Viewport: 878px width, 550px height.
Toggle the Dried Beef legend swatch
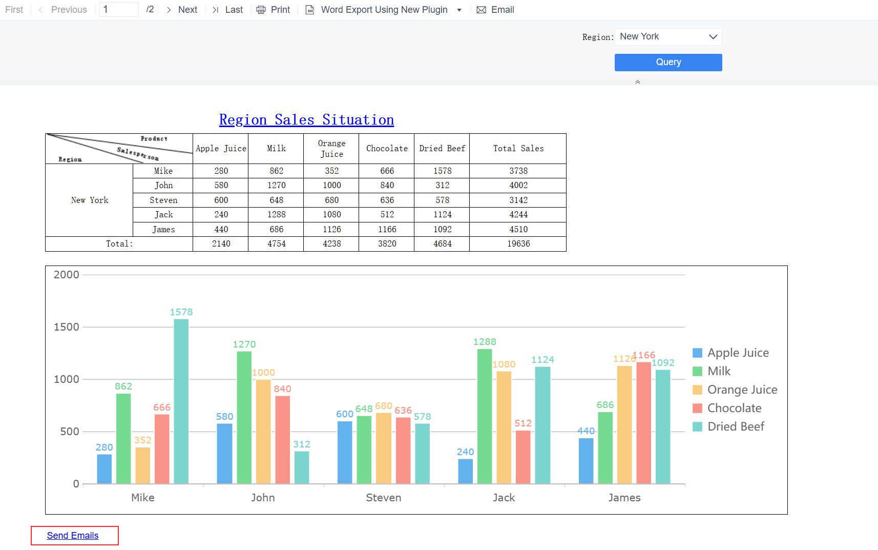pos(697,426)
